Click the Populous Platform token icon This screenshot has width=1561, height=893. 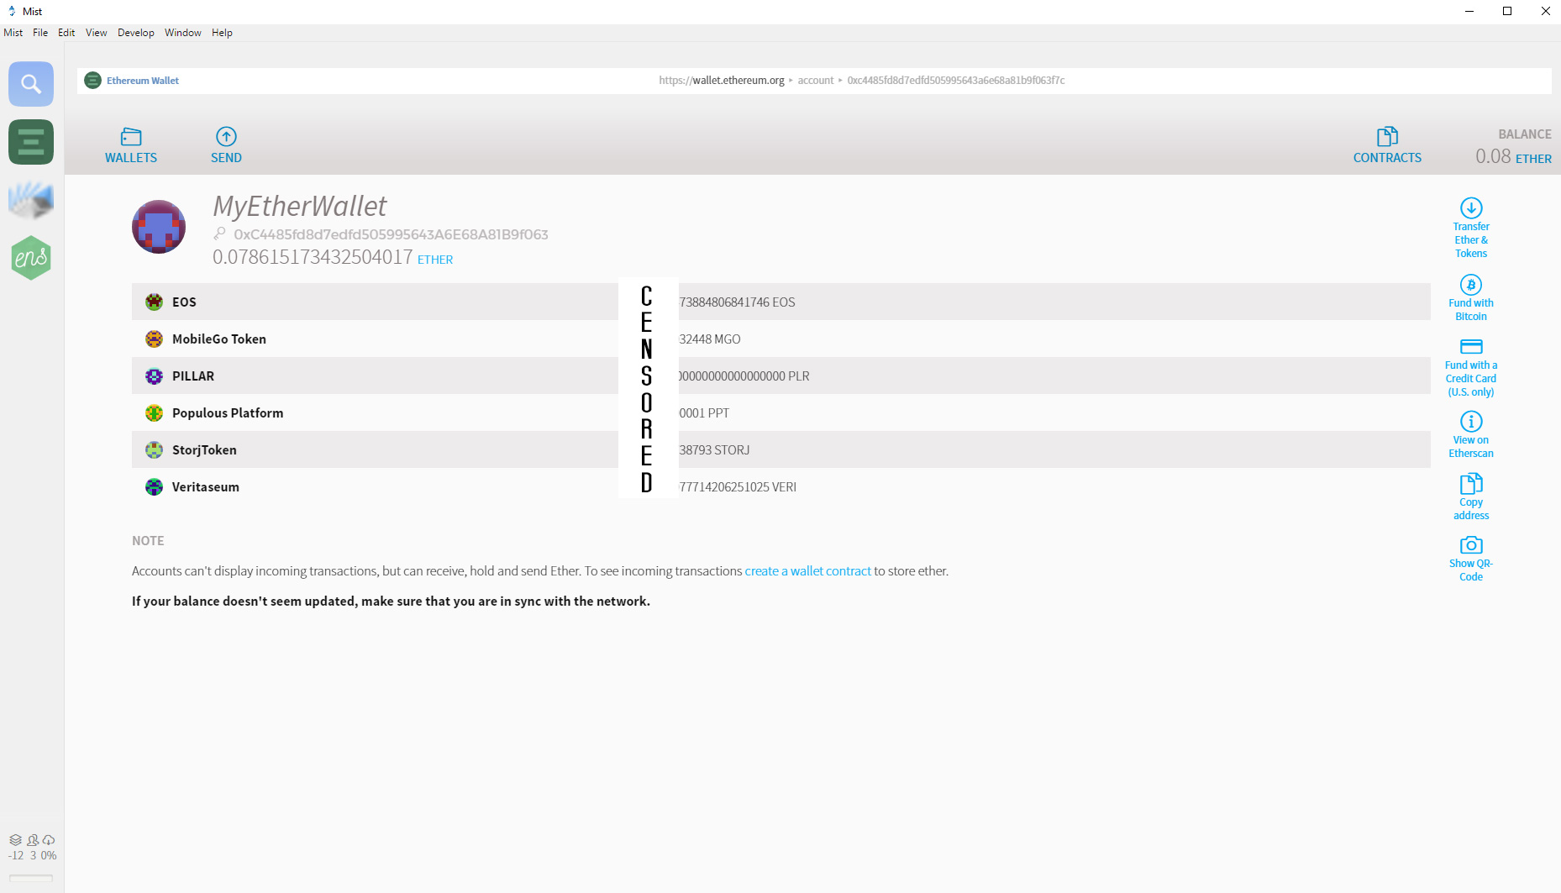pyautogui.click(x=154, y=413)
